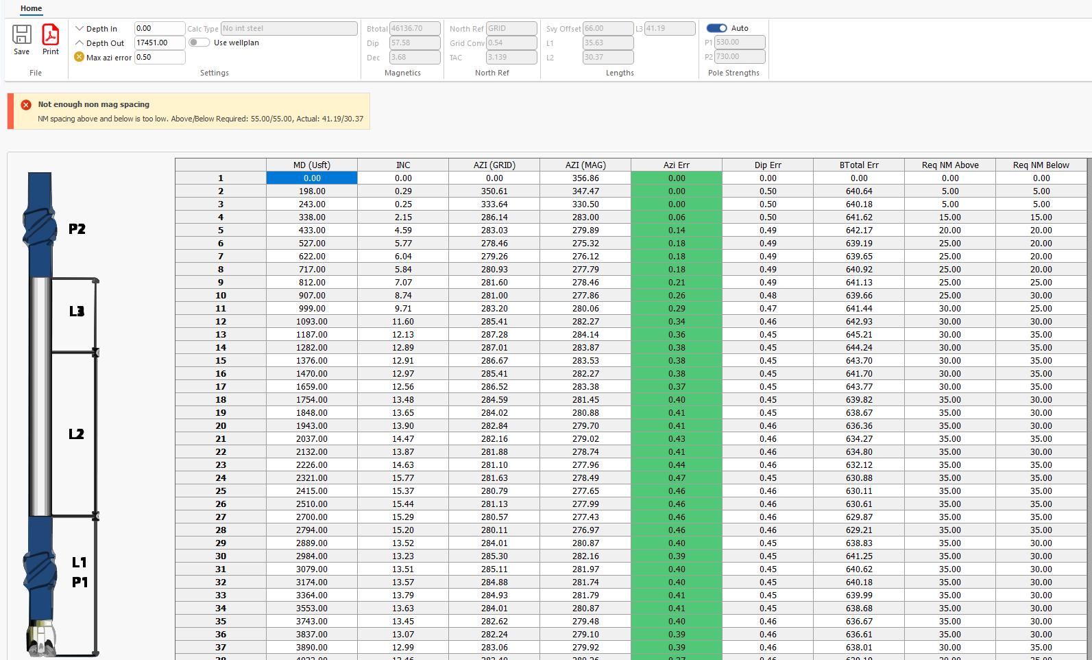Viewport: 1092px width, 660px height.
Task: Enable the Use wellplan toggle
Action: click(x=199, y=43)
